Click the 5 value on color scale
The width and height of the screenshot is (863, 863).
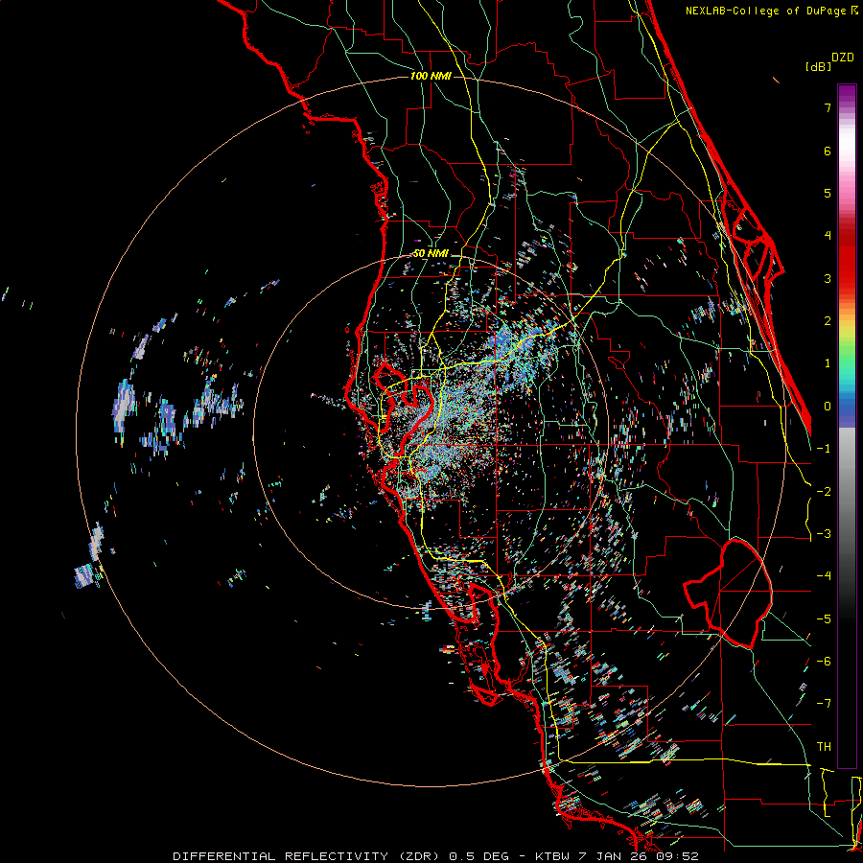[x=828, y=193]
